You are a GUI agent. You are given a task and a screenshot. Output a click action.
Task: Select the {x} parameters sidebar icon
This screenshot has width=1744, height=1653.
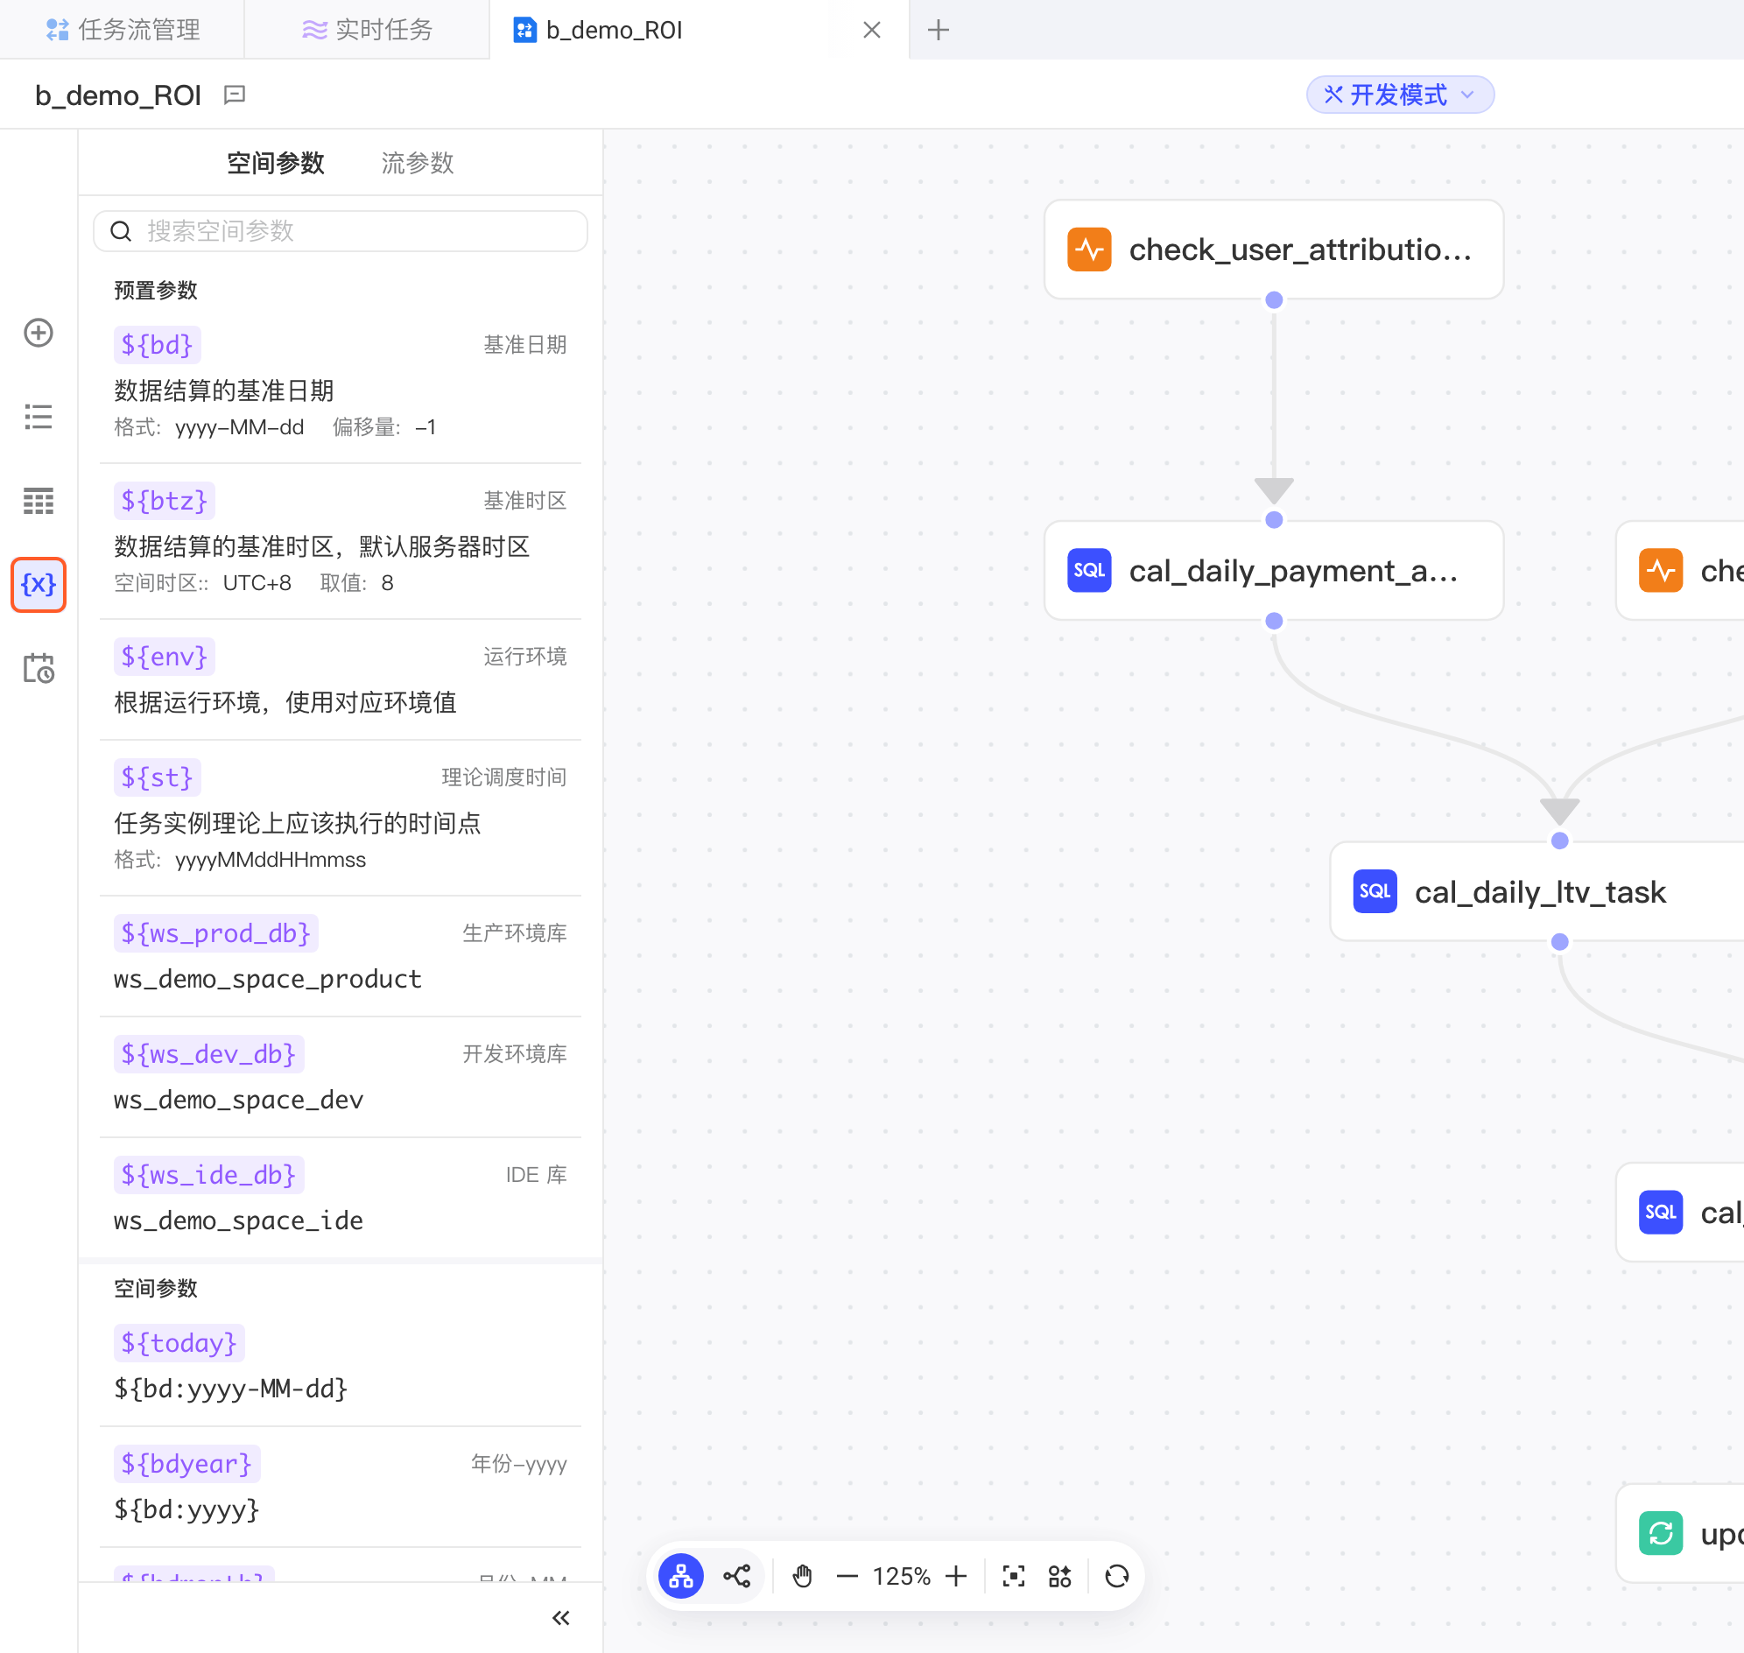pos(38,584)
